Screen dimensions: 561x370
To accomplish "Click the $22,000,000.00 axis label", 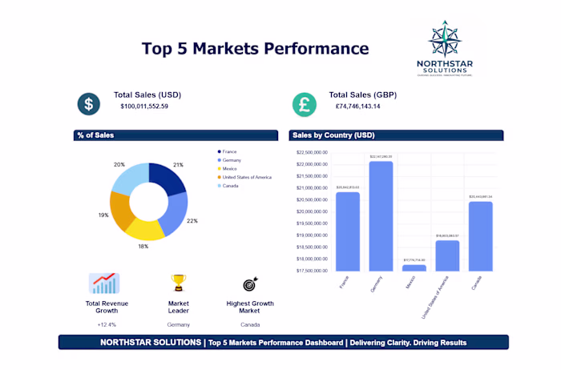I will point(312,164).
